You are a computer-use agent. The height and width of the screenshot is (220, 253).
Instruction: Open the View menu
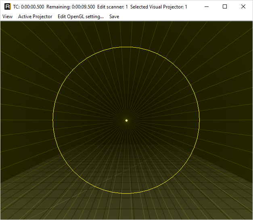[x=7, y=17]
